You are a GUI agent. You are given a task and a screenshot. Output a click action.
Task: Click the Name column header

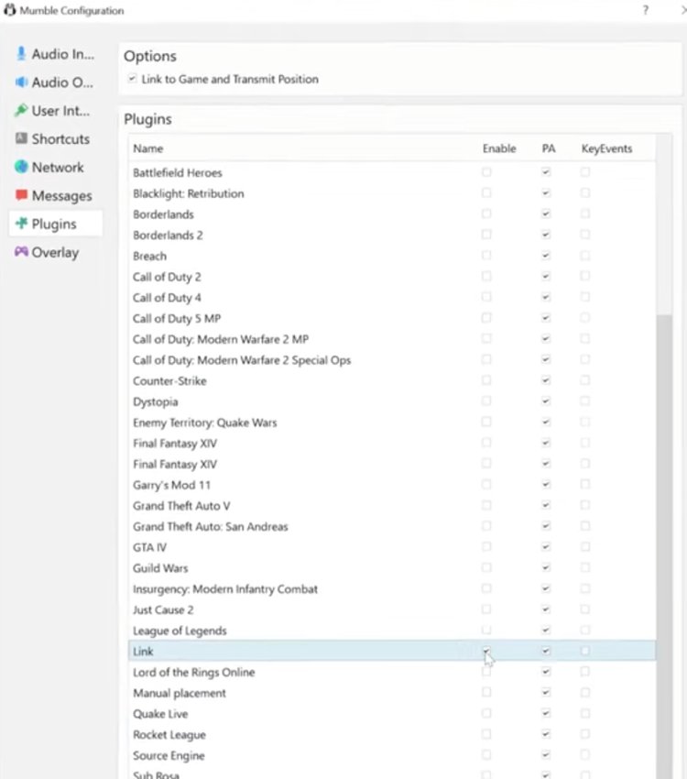pyautogui.click(x=147, y=148)
